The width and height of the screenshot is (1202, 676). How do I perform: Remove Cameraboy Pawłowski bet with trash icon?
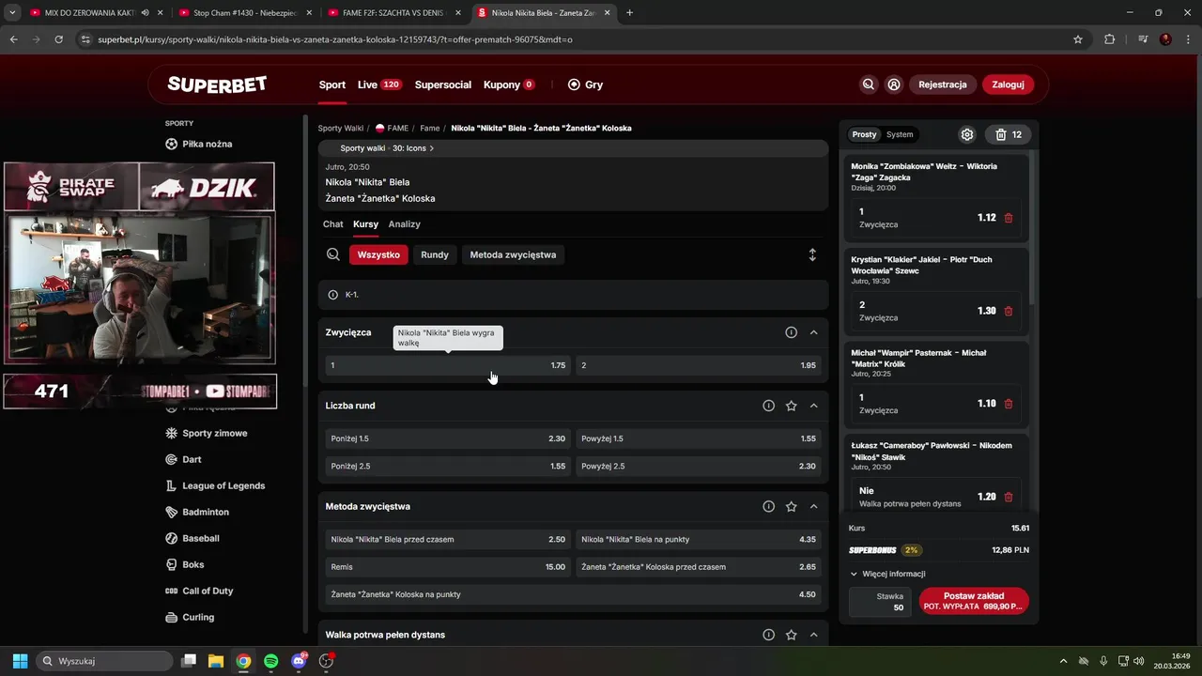coord(1009,497)
